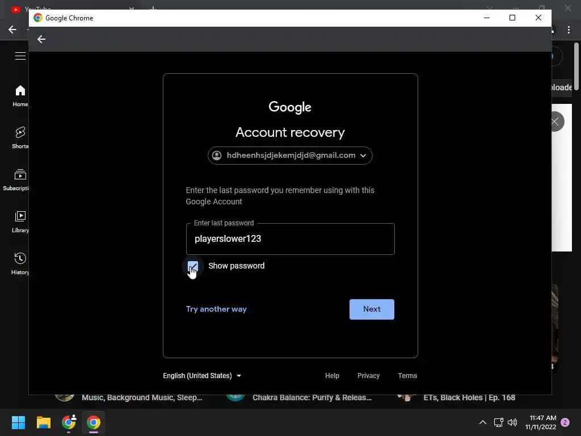
Task: Click the Next button
Action: coord(372,309)
